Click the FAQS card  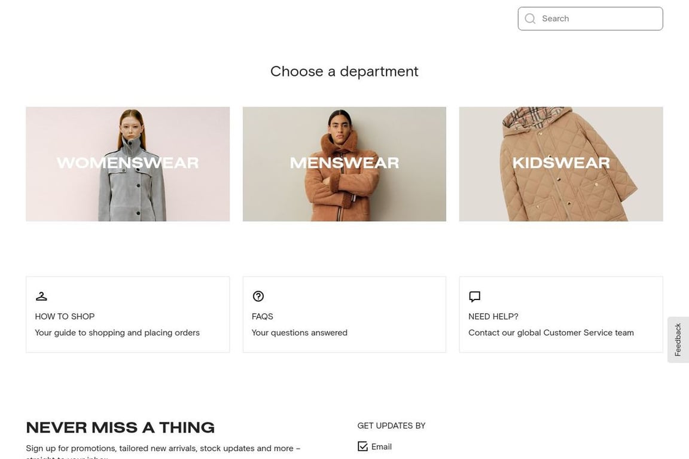point(344,314)
